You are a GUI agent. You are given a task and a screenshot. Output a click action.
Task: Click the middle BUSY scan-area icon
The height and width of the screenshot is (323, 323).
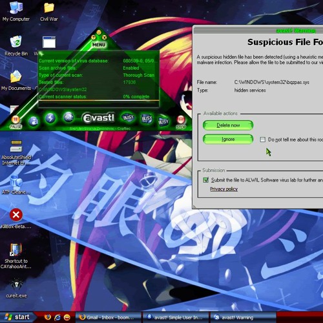point(147,118)
